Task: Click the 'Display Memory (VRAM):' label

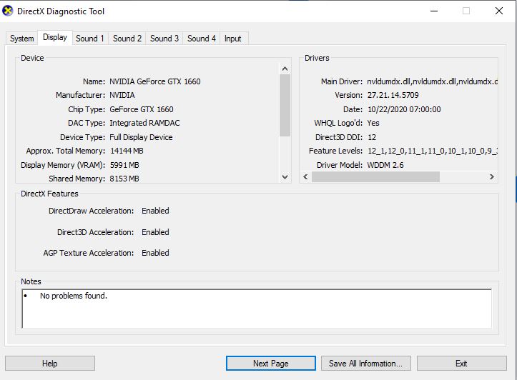Action: pos(63,165)
